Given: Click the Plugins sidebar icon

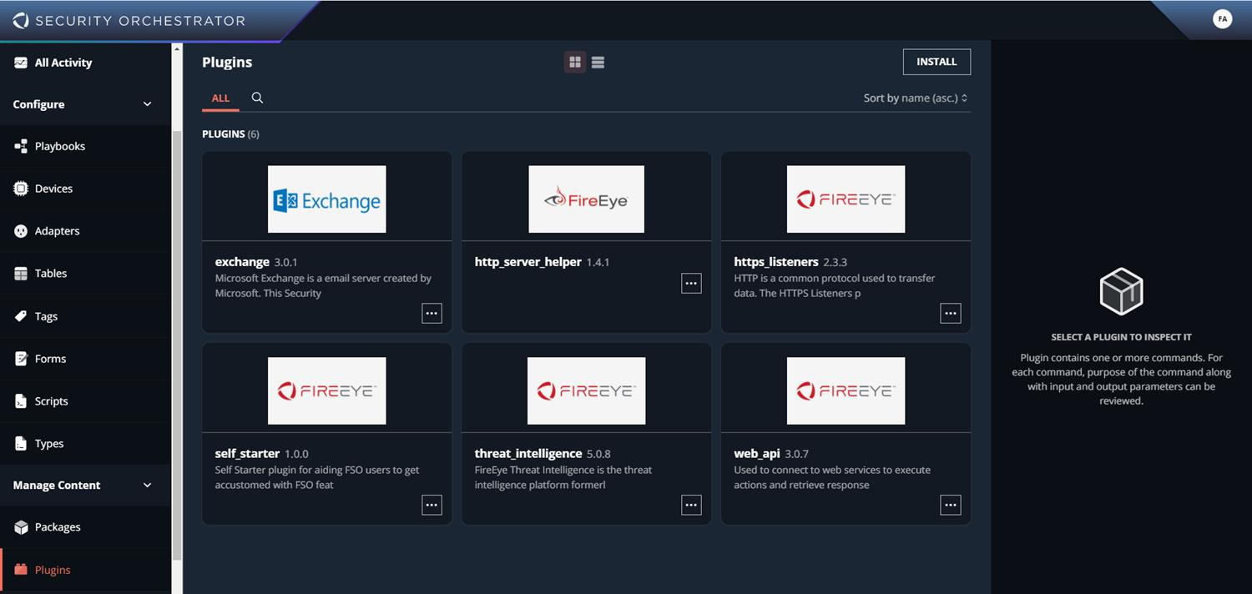Looking at the screenshot, I should tap(21, 570).
